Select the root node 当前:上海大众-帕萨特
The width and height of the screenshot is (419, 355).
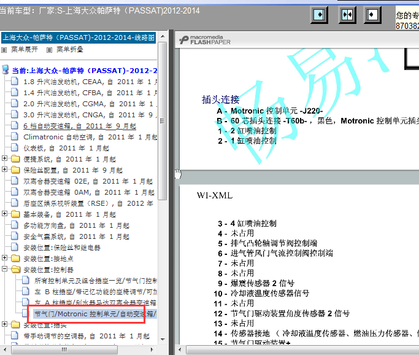click(x=85, y=71)
